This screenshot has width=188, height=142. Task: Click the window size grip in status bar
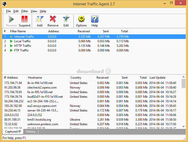[x=184, y=138]
